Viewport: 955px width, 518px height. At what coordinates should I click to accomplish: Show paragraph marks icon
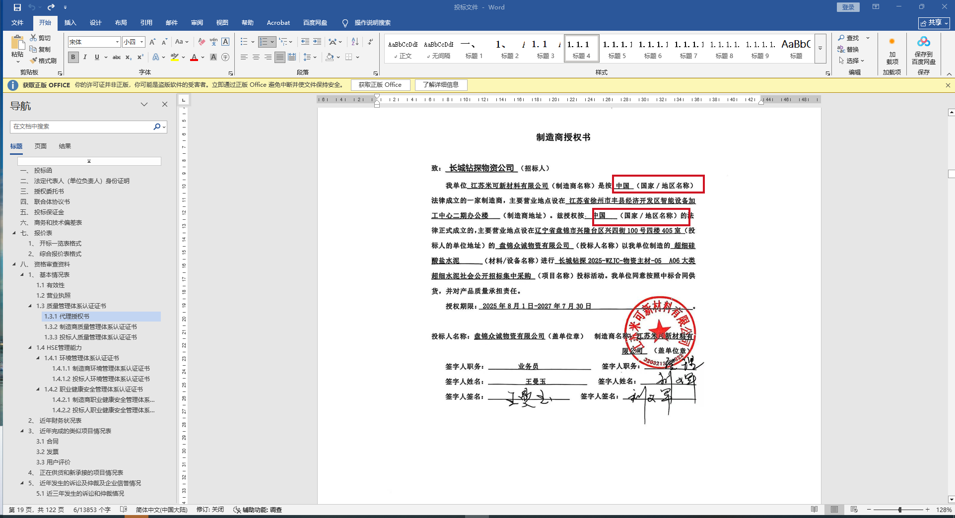371,42
